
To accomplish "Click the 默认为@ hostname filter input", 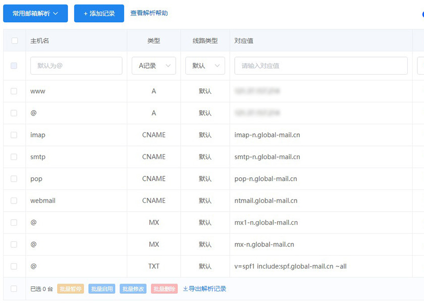I will 76,66.
